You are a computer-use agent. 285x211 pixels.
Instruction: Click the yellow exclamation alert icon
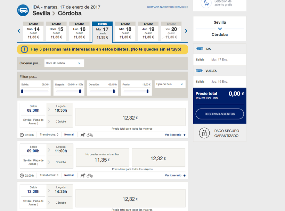[x=24, y=49]
